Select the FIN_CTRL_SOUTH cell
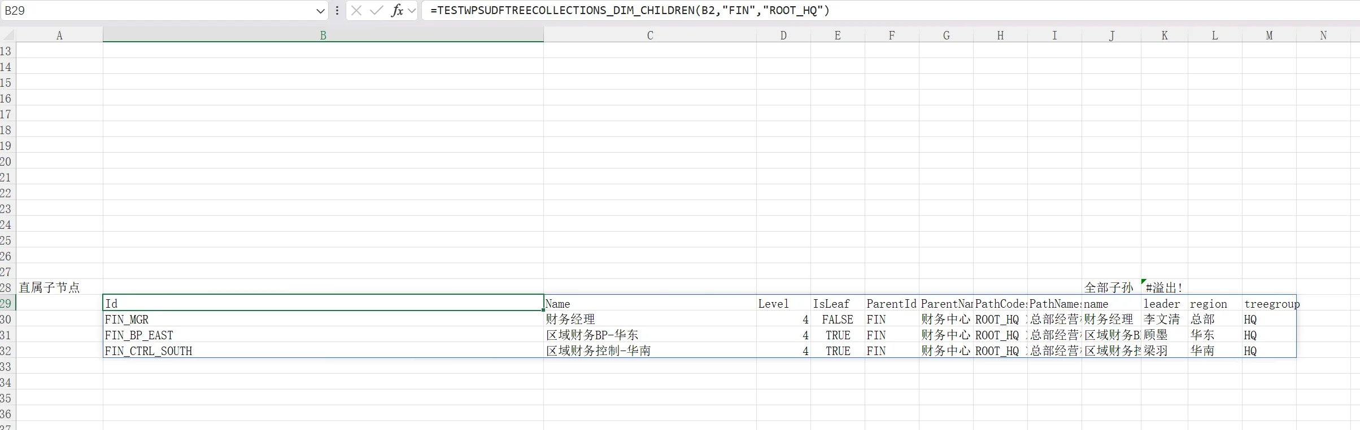The height and width of the screenshot is (430, 1360). (x=323, y=351)
